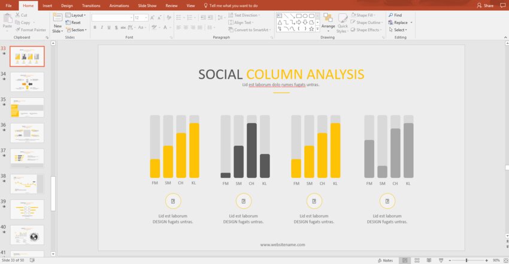This screenshot has height=264, width=509.
Task: Open the Slide Sorter view
Action: pyautogui.click(x=417, y=260)
